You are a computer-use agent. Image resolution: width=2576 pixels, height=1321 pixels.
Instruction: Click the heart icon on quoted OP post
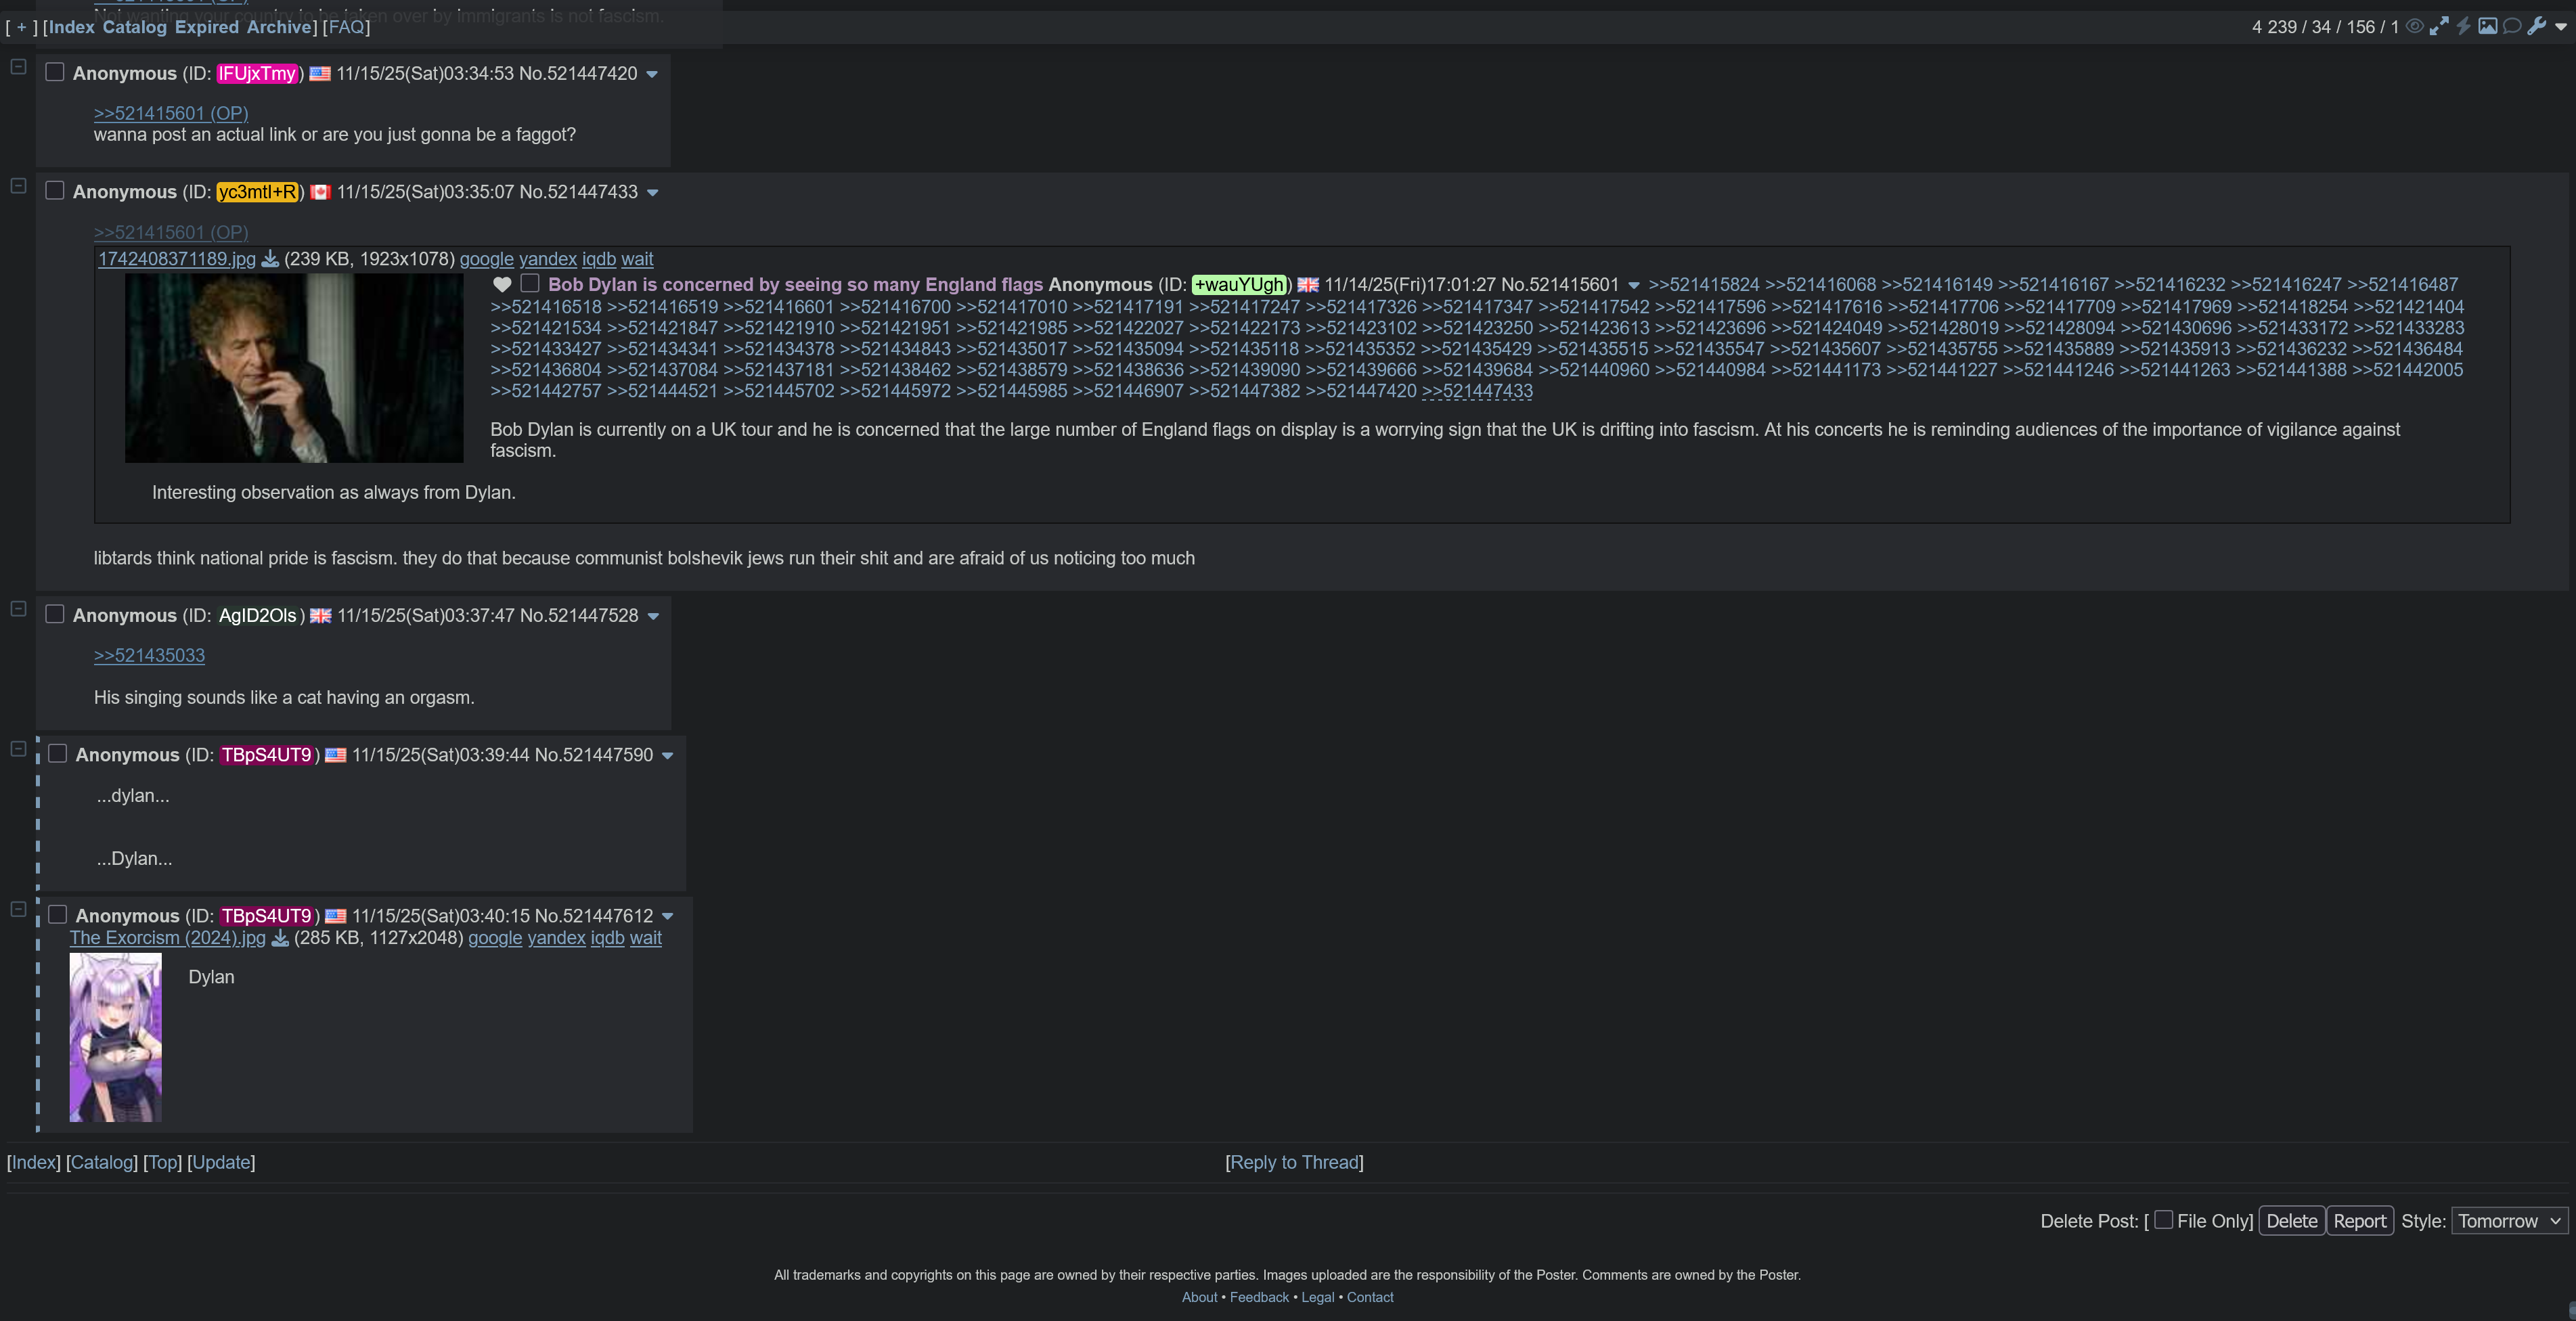[x=502, y=284]
